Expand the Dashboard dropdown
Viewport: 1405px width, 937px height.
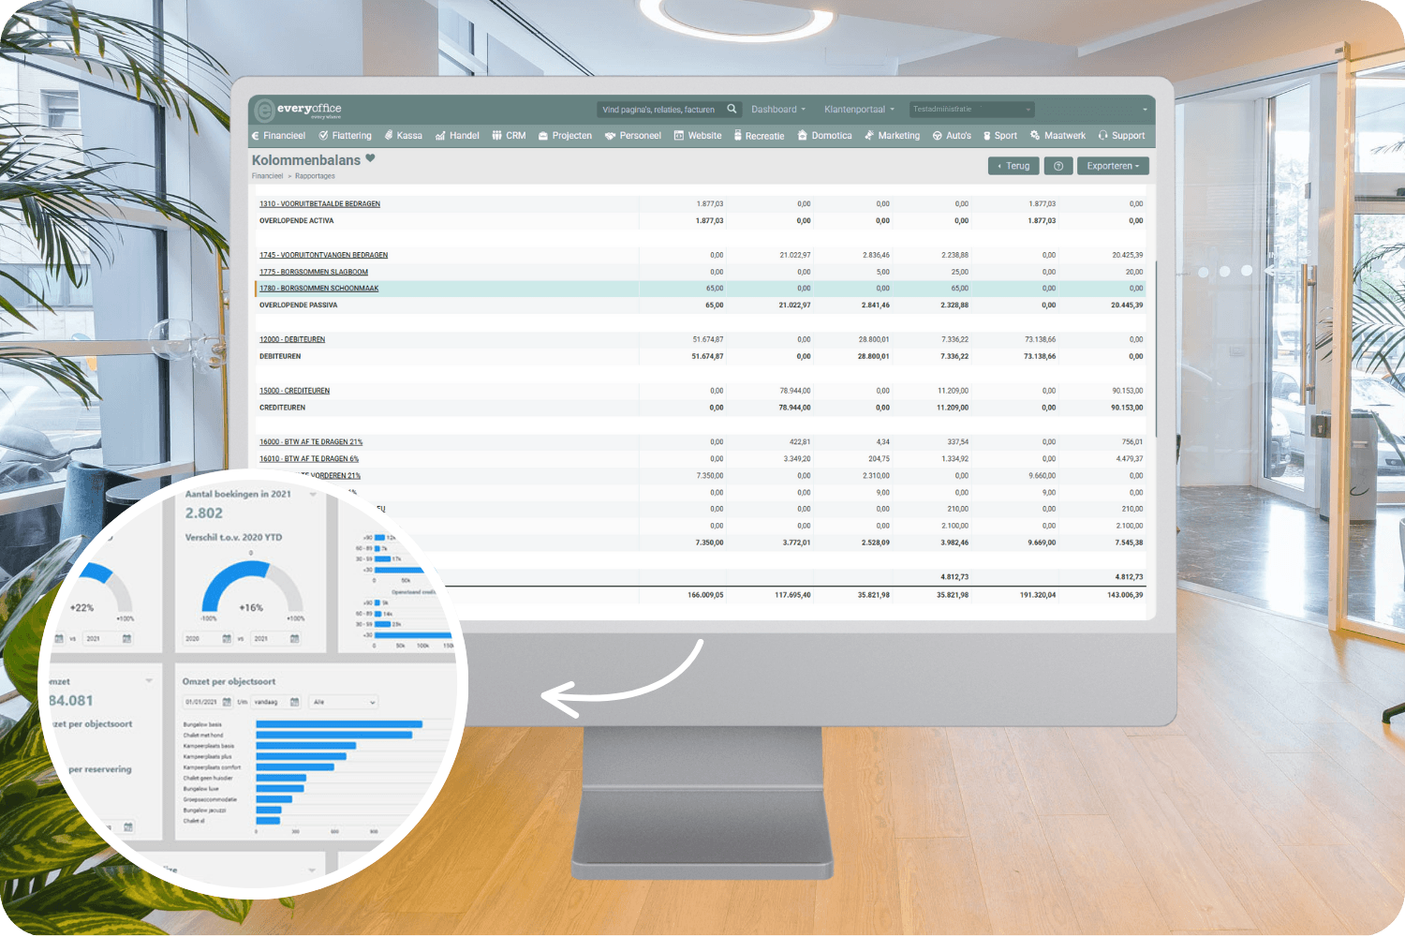778,110
